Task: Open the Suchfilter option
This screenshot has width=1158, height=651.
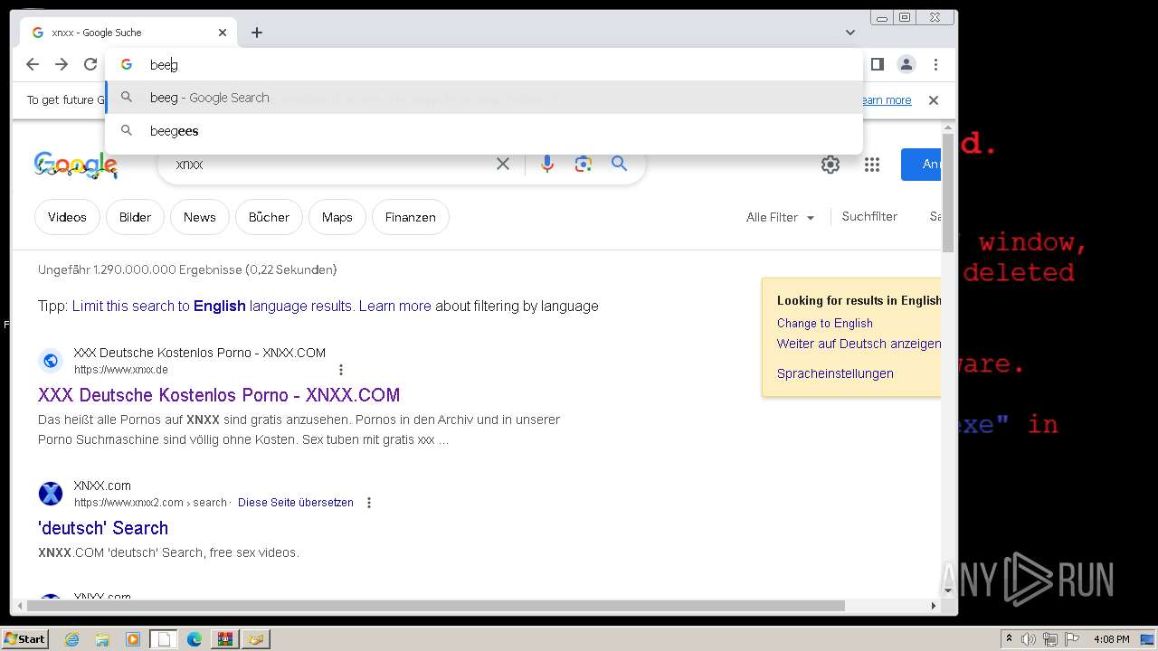Action: pos(869,216)
